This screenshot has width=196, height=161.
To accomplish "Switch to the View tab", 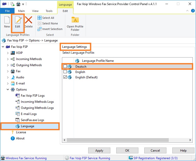I will pos(35,11).
